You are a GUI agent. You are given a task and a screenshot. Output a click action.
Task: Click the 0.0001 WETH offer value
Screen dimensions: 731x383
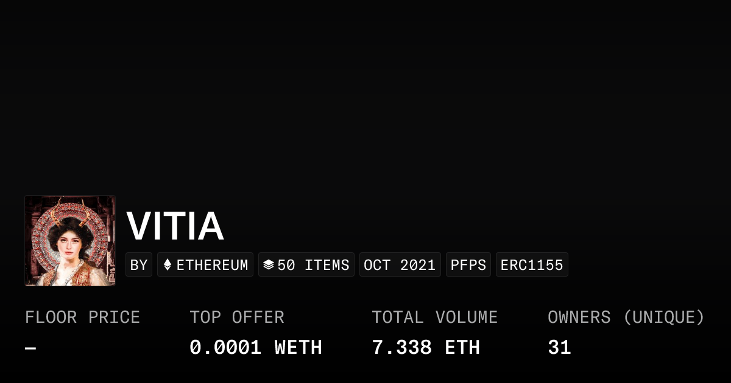coord(256,348)
